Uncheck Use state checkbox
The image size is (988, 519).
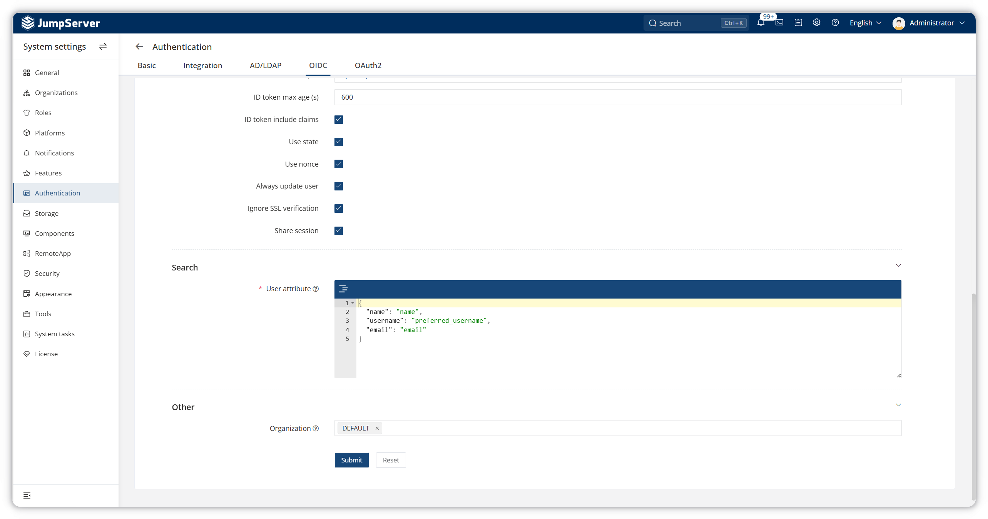pyautogui.click(x=339, y=142)
